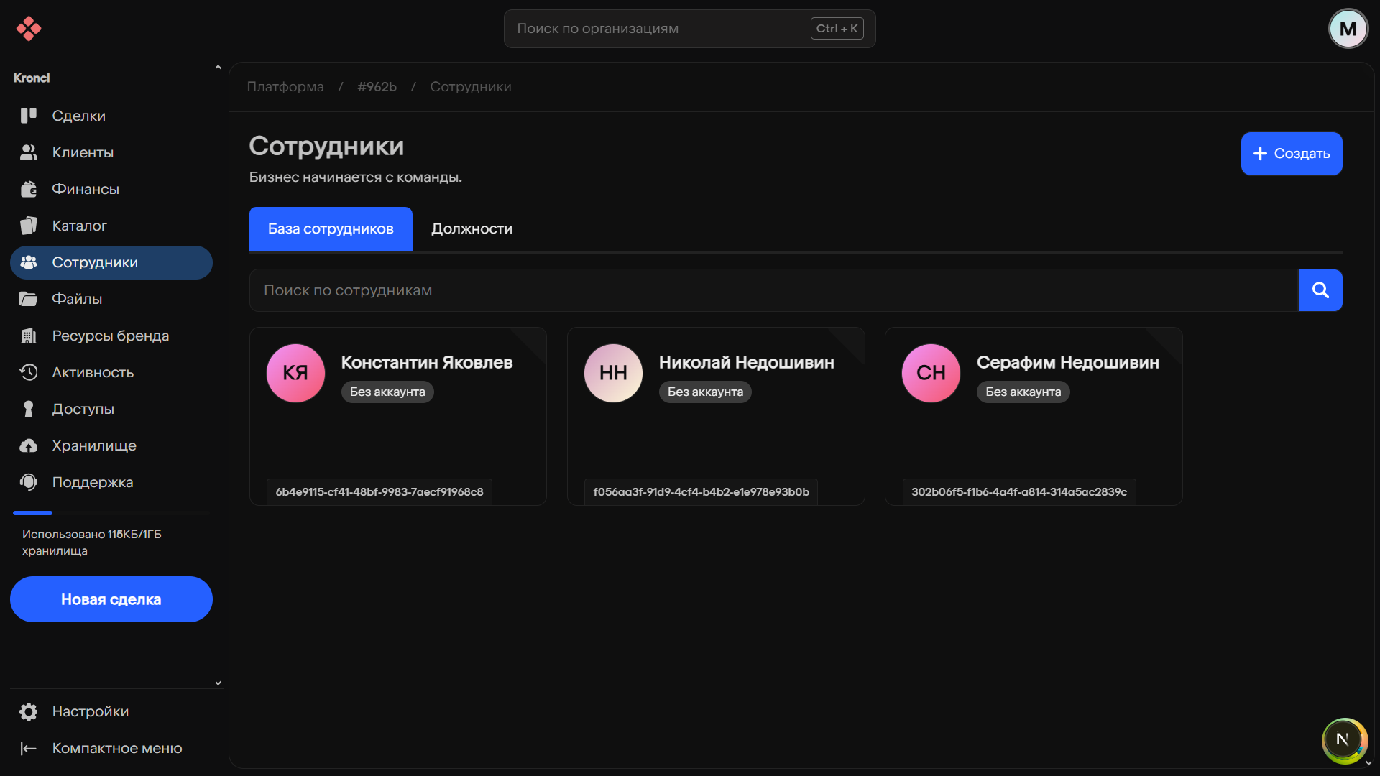The height and width of the screenshot is (776, 1380).
Task: Switch to the Должности tab
Action: pos(471,228)
